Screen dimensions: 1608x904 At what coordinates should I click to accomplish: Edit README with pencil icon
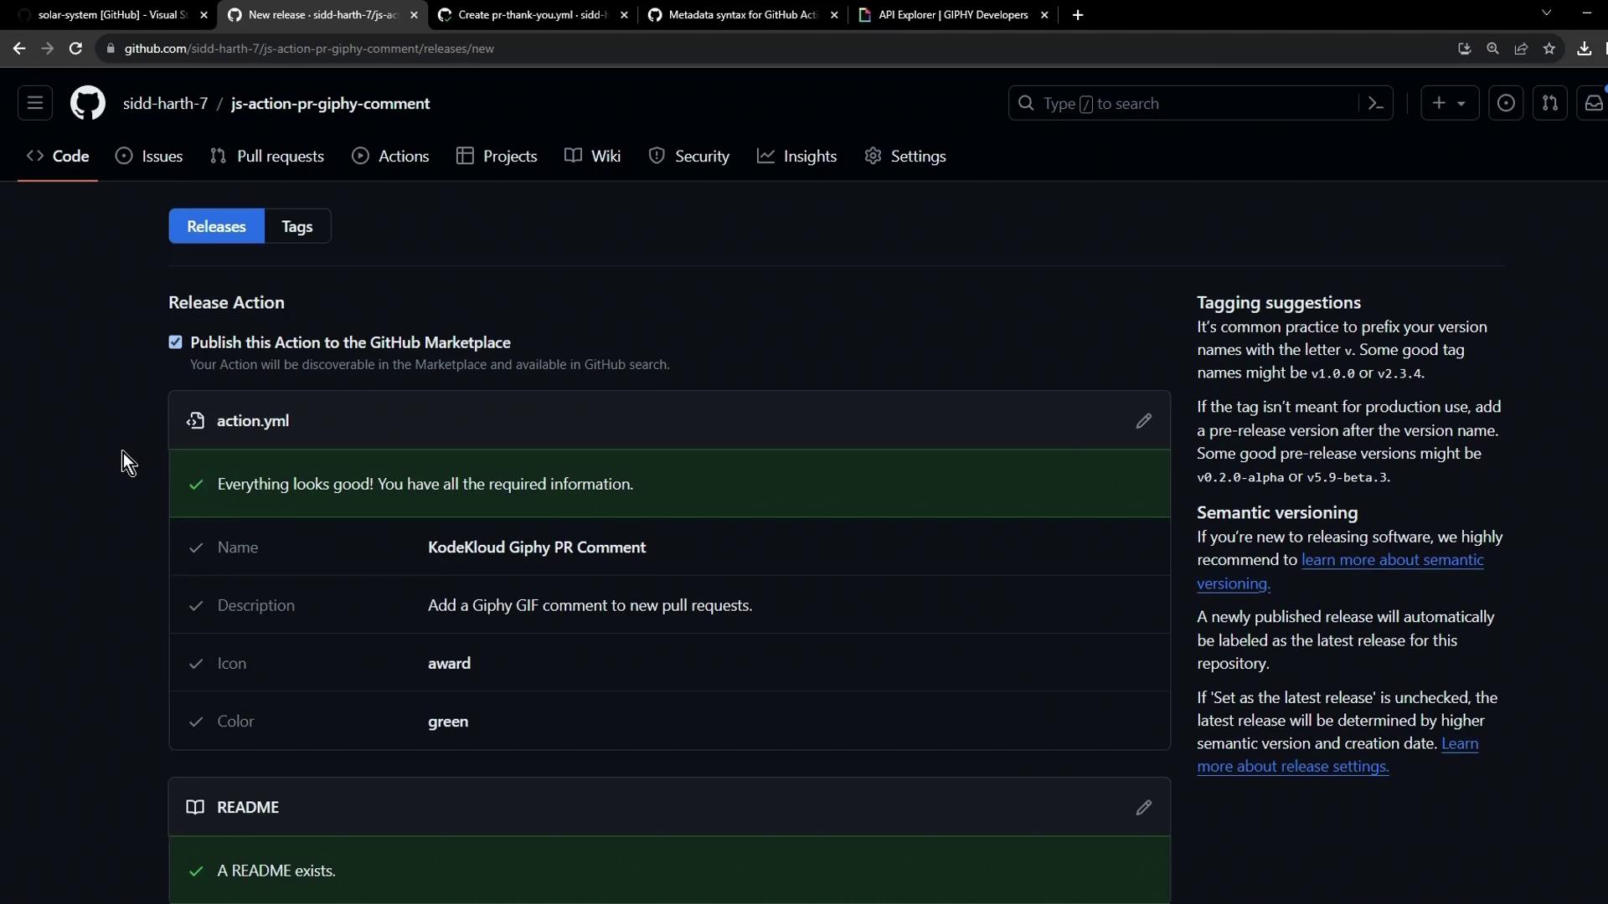(x=1143, y=808)
